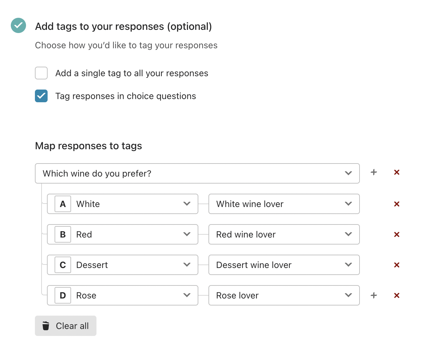Delete the Dessert wine lover mapping row
Image resolution: width=436 pixels, height=355 pixels.
pyautogui.click(x=397, y=265)
